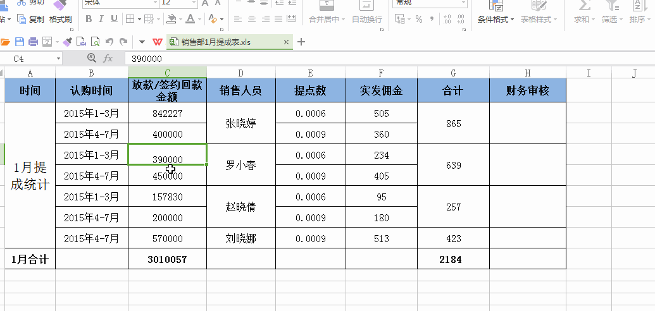Click the distributed alignment icon
The width and height of the screenshot is (655, 311).
click(292, 19)
